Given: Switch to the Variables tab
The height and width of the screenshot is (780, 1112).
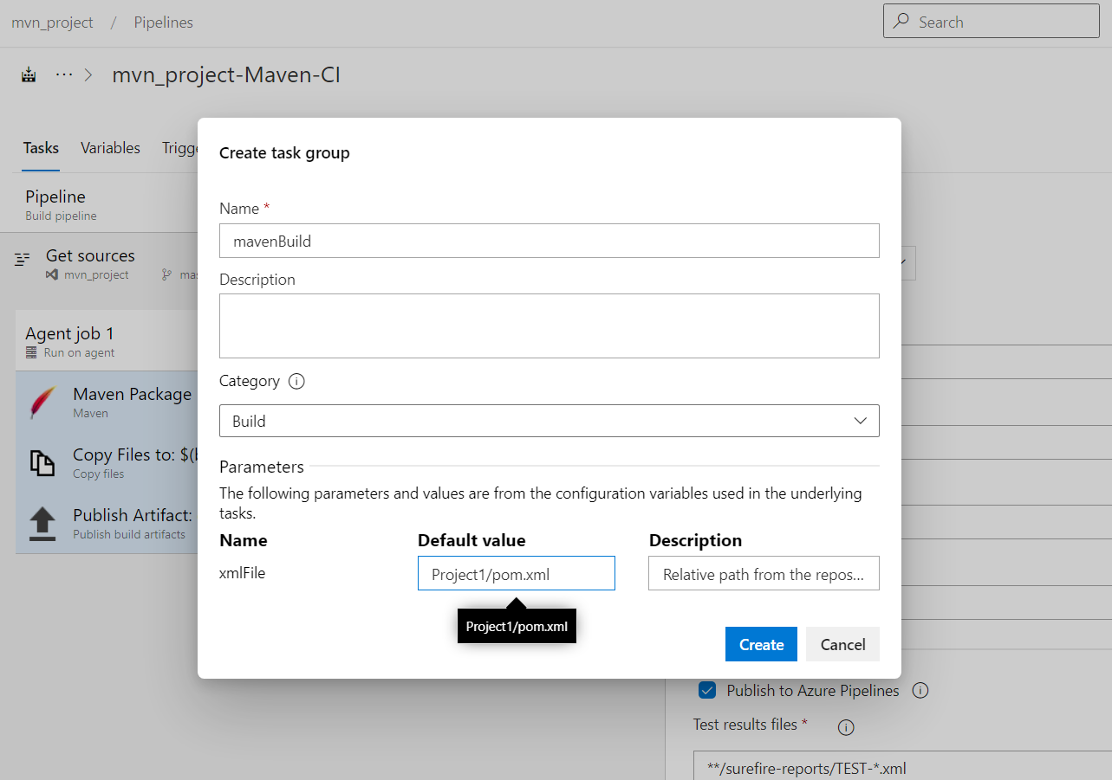Looking at the screenshot, I should pos(110,148).
